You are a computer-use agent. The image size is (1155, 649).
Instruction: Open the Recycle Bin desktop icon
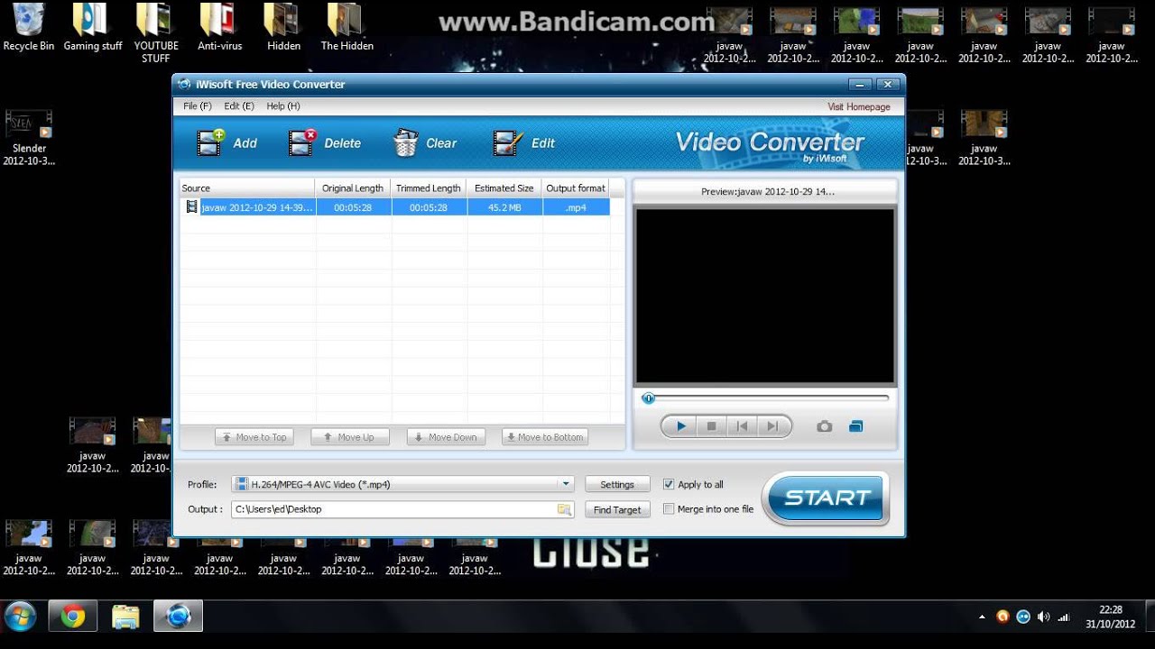point(29,27)
